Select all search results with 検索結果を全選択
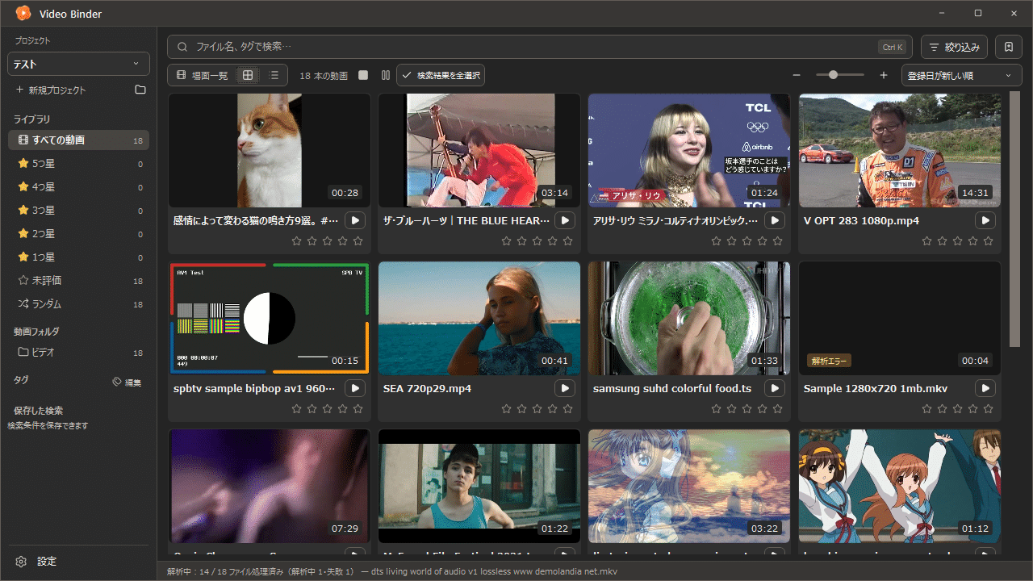This screenshot has width=1033, height=581. (x=441, y=75)
